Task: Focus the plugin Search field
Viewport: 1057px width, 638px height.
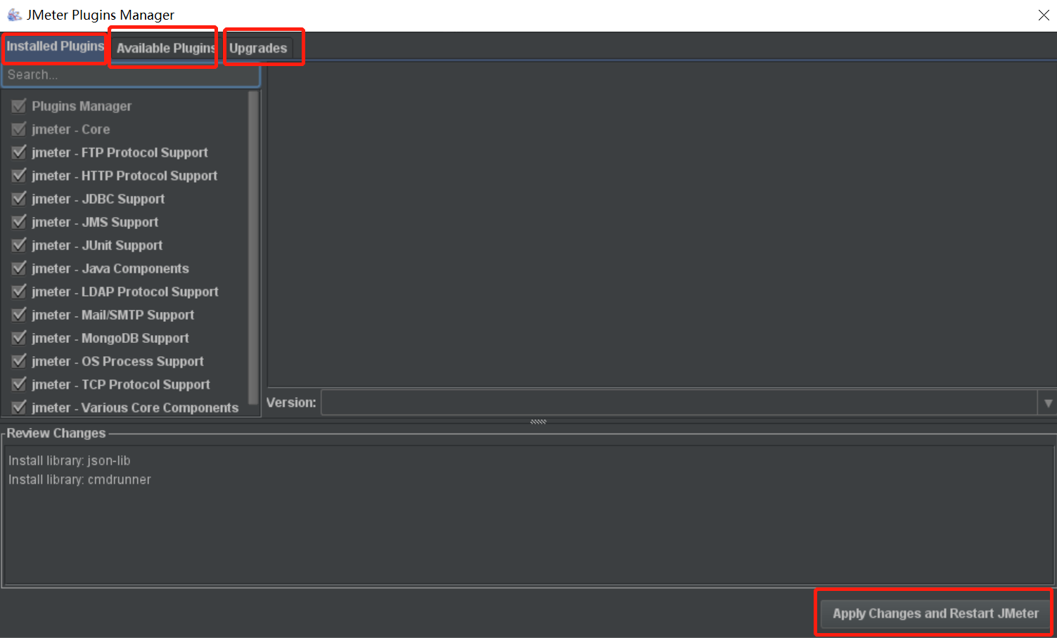Action: [131, 74]
